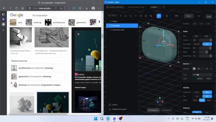Open the browser three-dot menu

click(100, 8)
